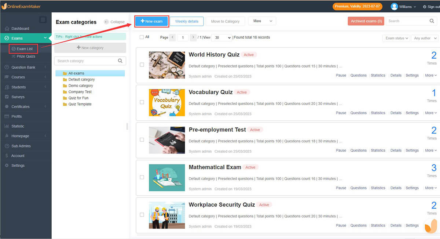
Task: Open the View 30 per-page dropdown
Action: click(x=223, y=37)
